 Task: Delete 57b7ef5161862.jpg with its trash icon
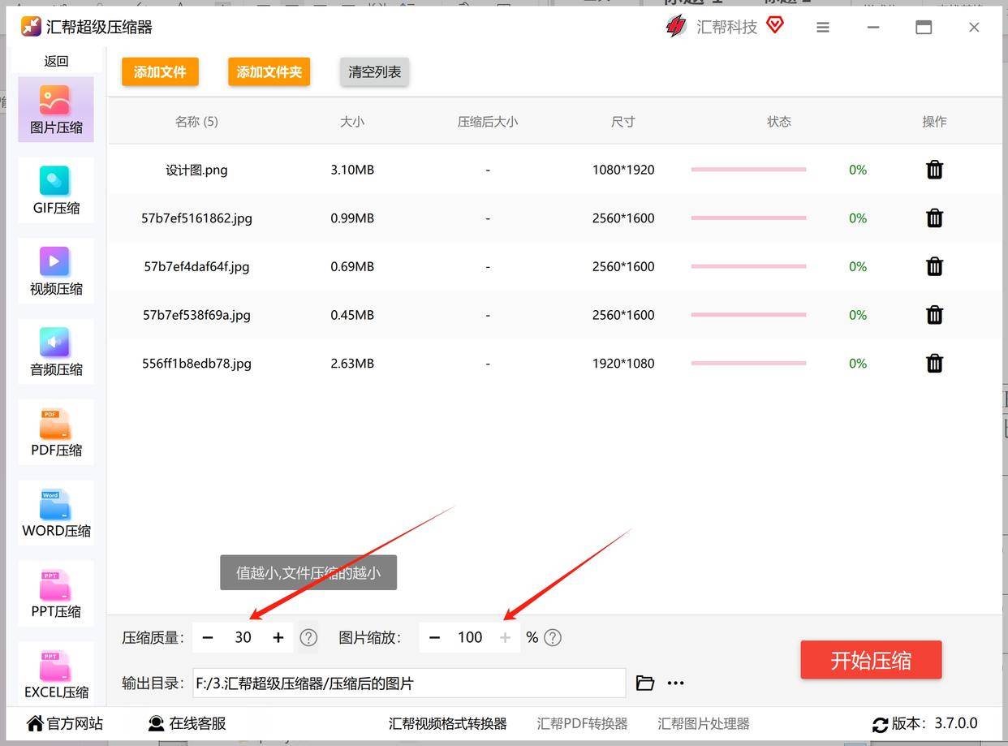tap(934, 218)
